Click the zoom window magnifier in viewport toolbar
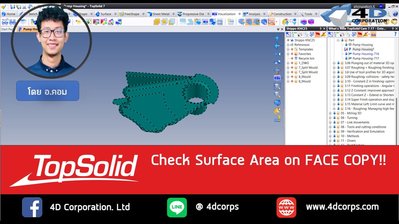 [277, 86]
